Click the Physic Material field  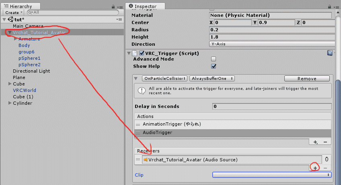(270, 15)
